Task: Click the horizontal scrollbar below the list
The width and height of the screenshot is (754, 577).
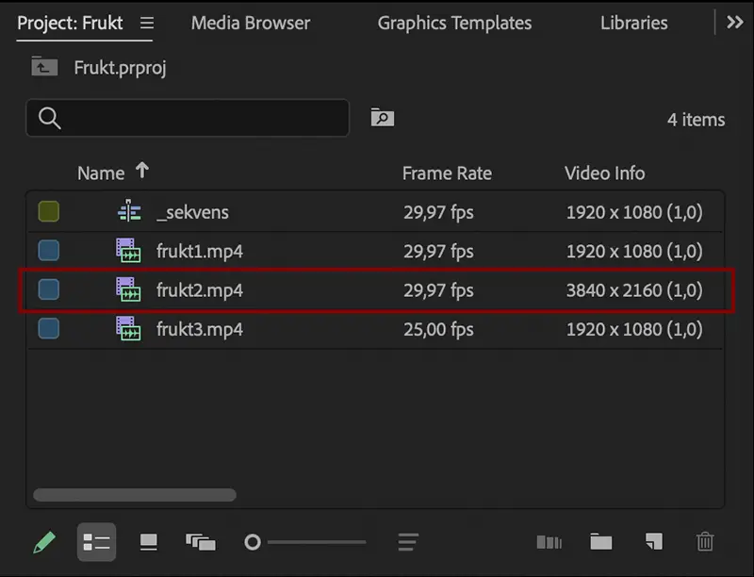Action: pyautogui.click(x=135, y=495)
